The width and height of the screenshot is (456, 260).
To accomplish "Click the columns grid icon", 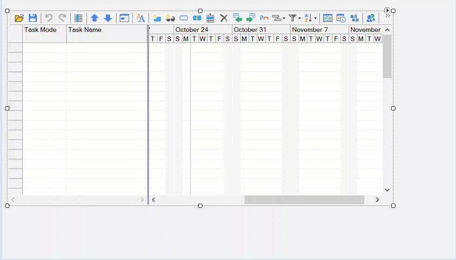I will tap(78, 18).
